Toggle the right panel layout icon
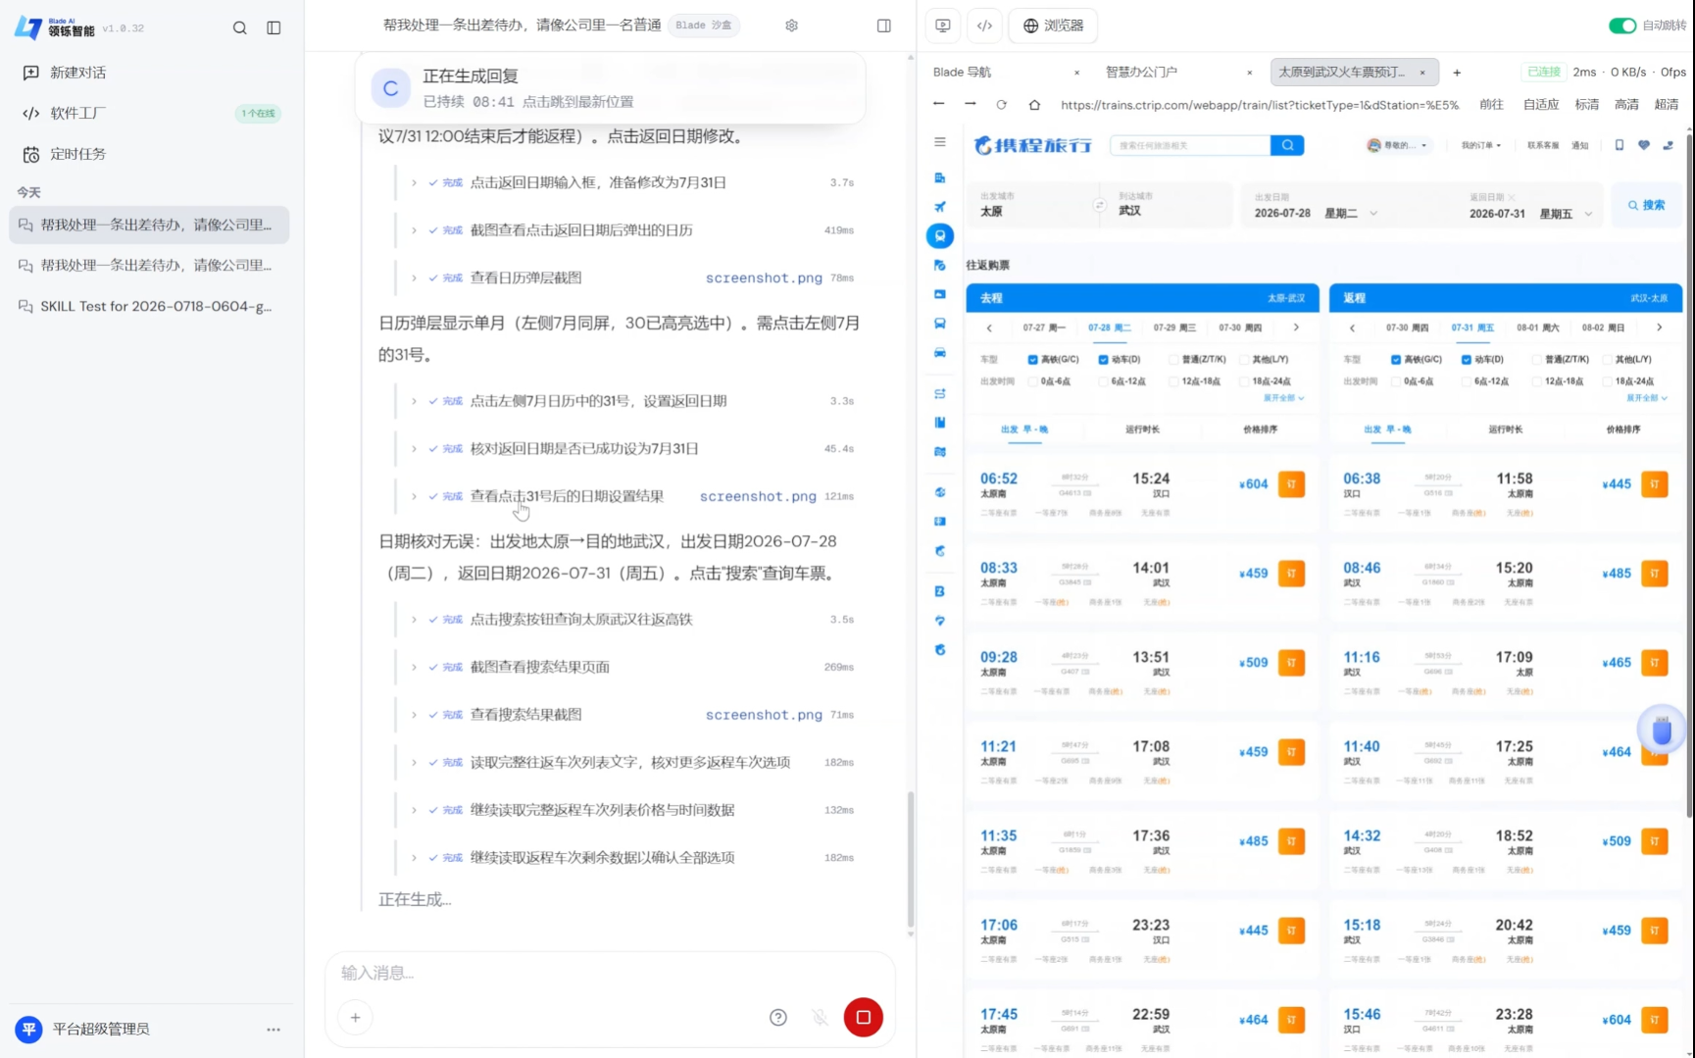This screenshot has height=1058, width=1695. 883,25
